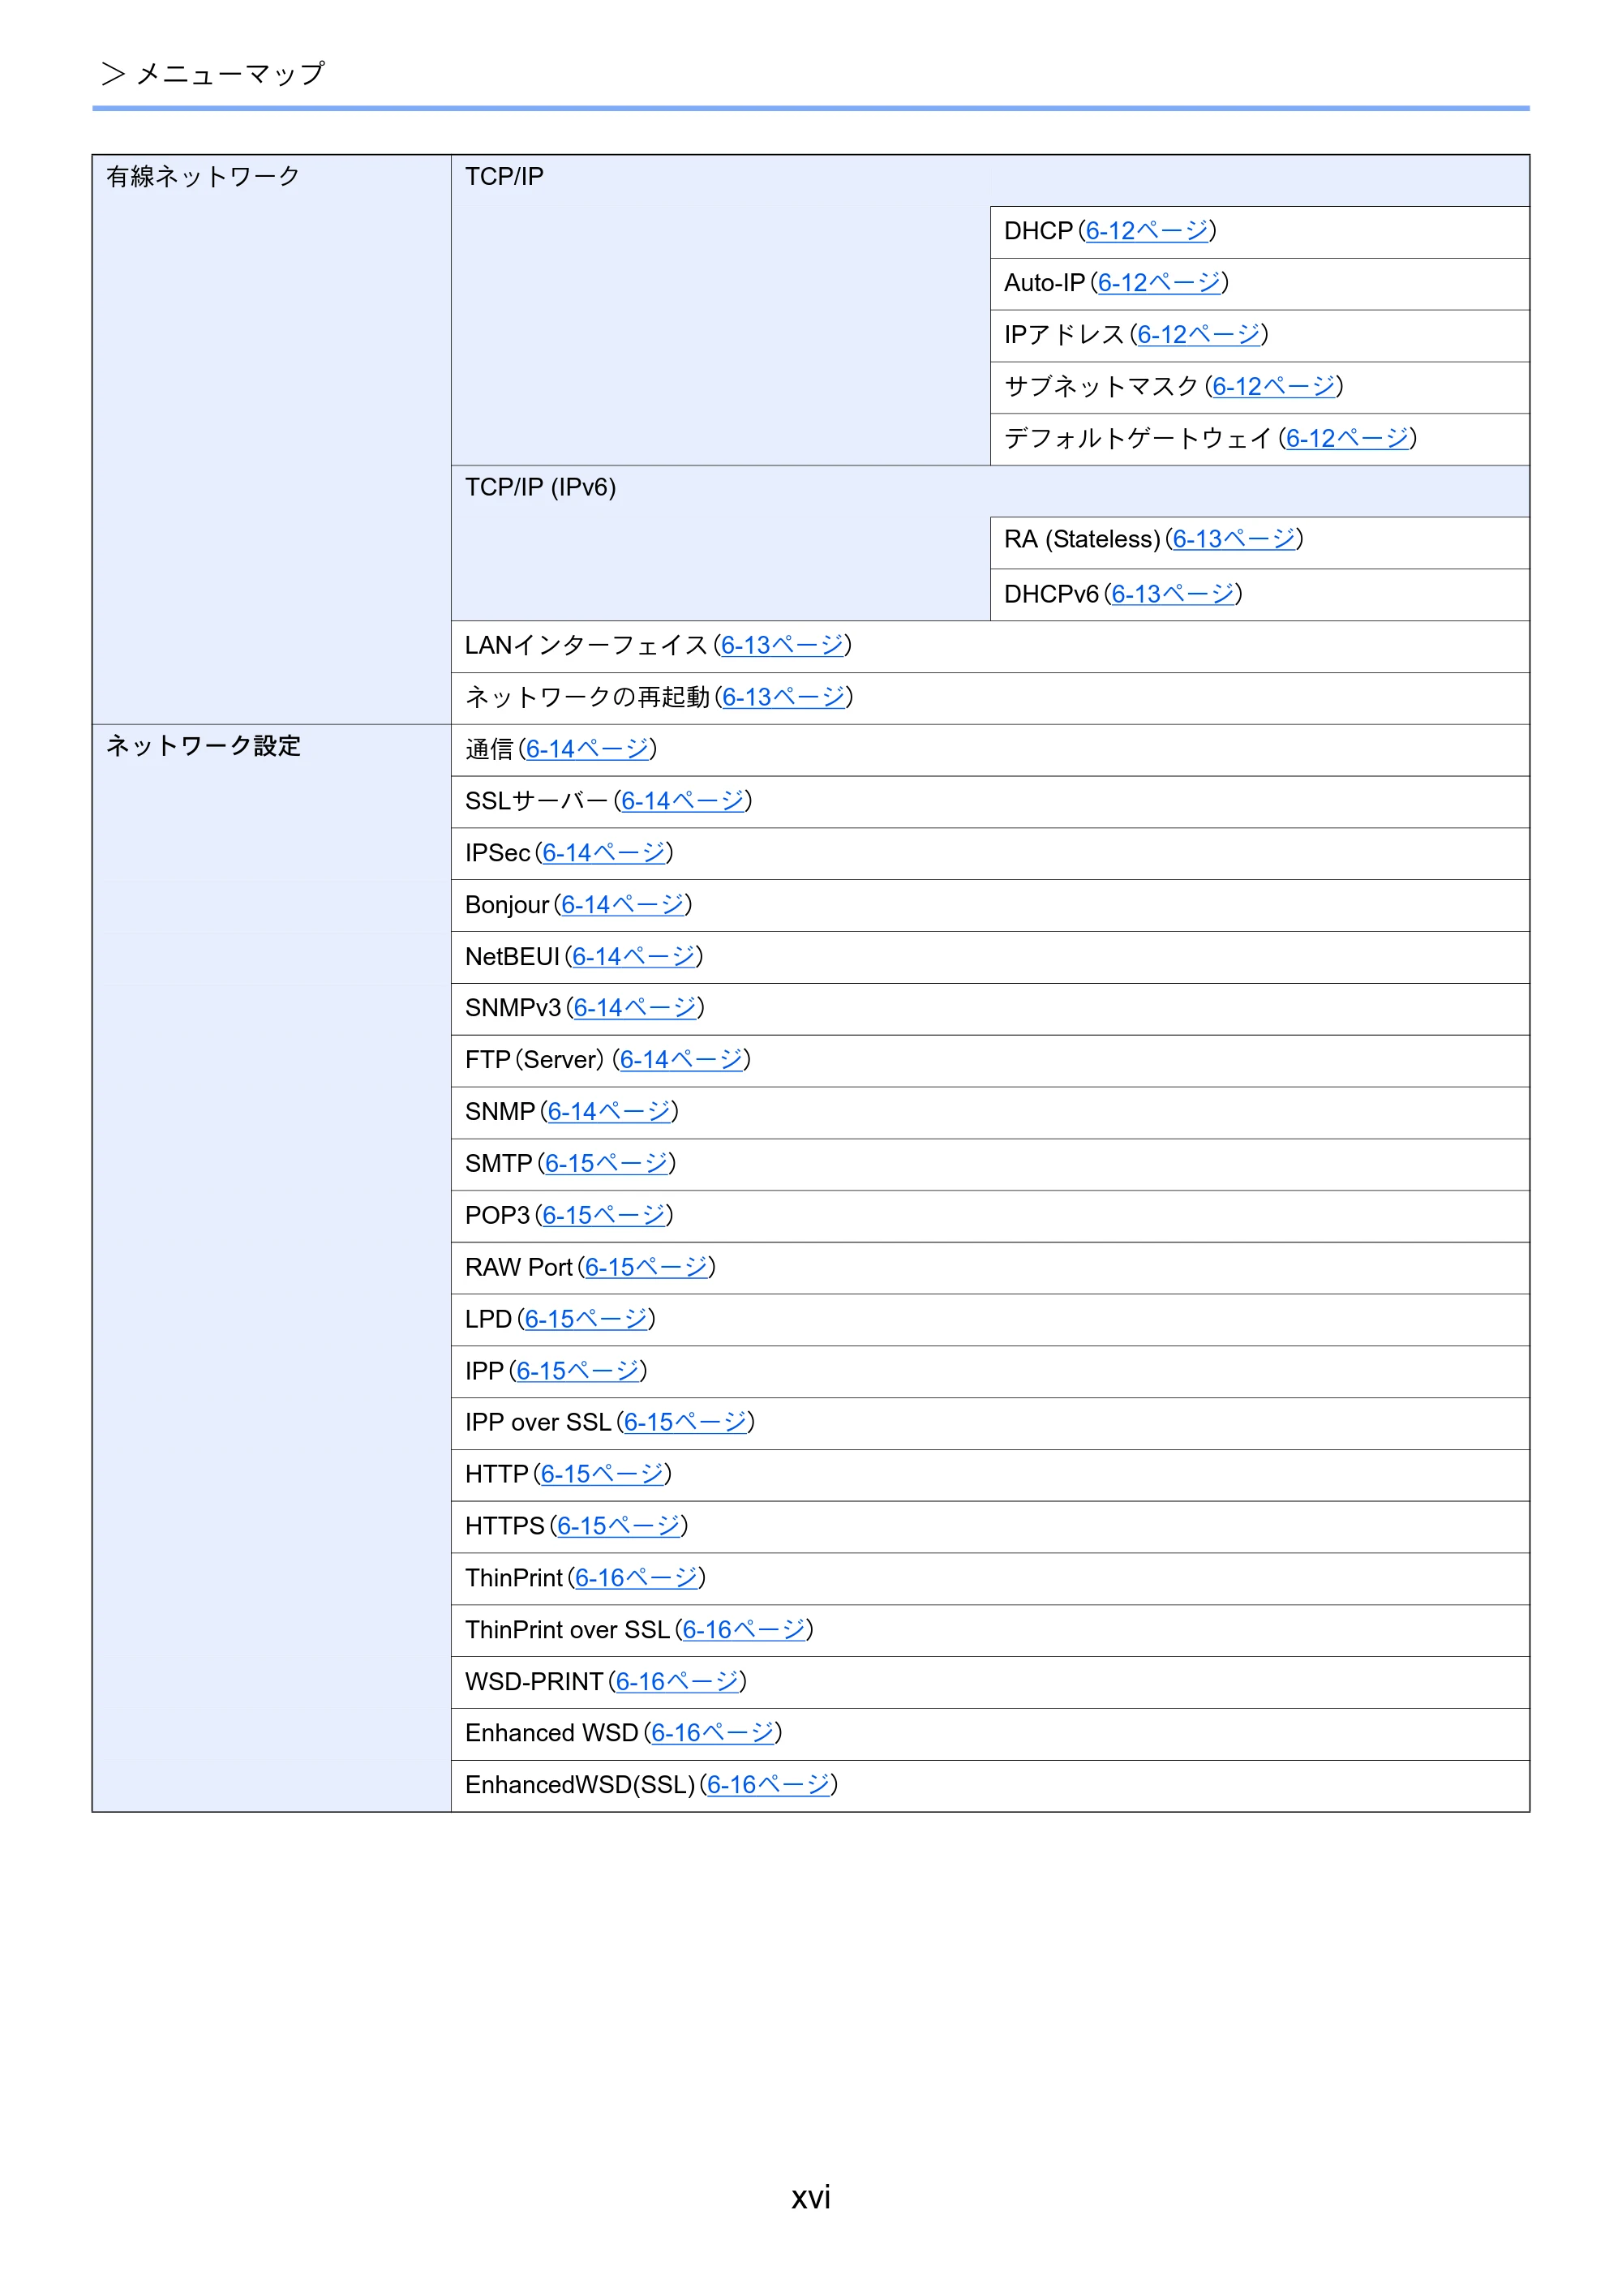This screenshot has height=2296, width=1622.
Task: Open the SMTP 6-15ページ link
Action: (606, 1165)
